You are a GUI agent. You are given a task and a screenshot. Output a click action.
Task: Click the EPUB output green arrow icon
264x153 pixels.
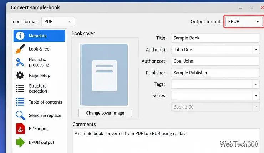(x=20, y=142)
